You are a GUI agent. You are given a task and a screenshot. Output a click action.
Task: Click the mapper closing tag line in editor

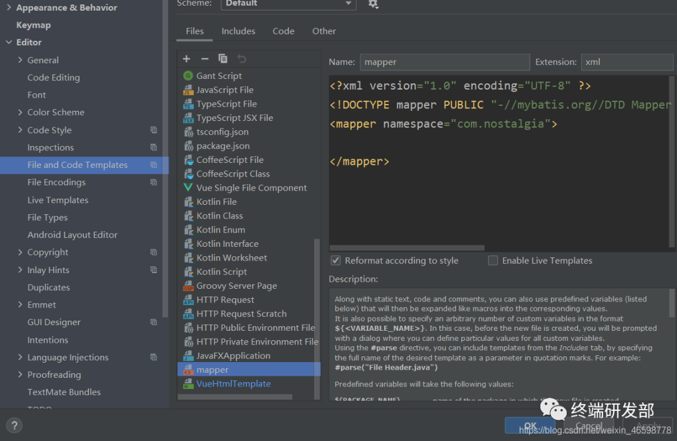[x=359, y=162]
